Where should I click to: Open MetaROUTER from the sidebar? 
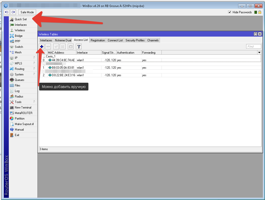click(x=24, y=113)
